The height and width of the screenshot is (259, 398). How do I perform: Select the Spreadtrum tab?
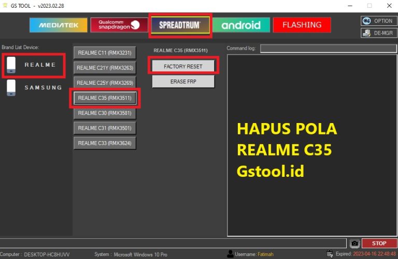[x=180, y=25]
